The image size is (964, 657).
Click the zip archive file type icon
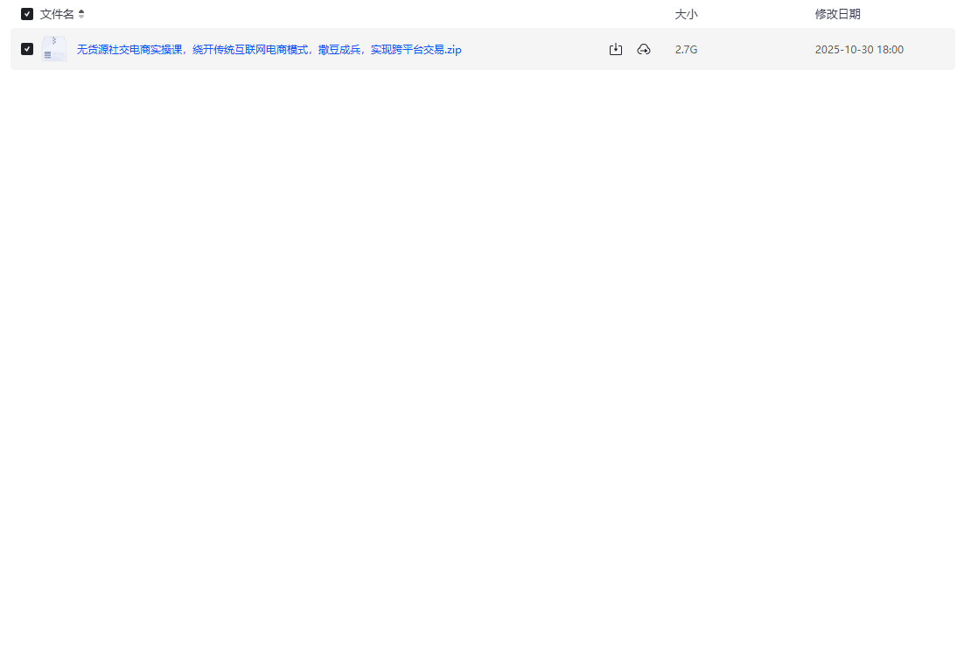[54, 49]
